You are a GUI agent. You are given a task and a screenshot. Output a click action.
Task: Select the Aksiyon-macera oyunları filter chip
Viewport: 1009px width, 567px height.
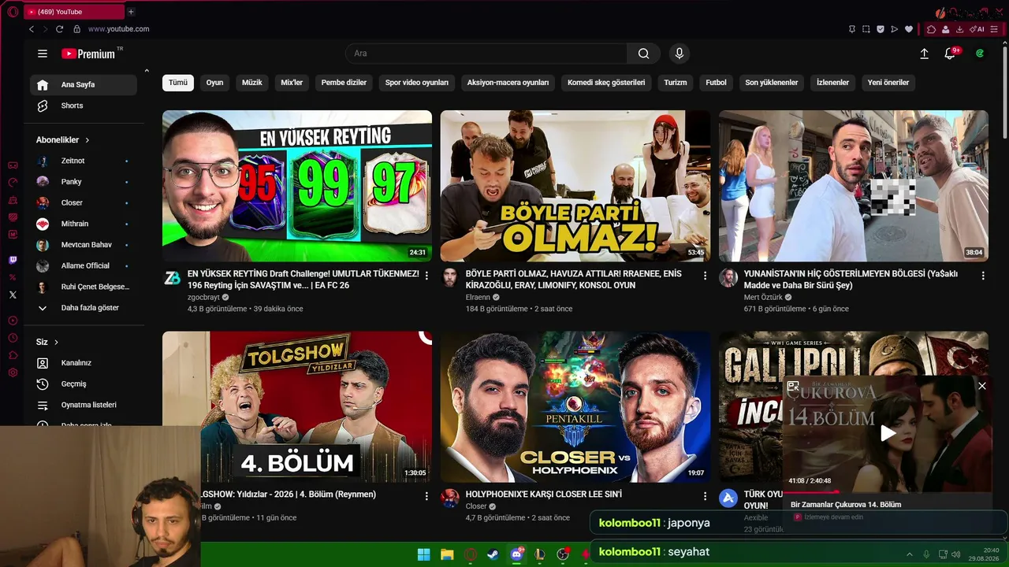tap(508, 83)
